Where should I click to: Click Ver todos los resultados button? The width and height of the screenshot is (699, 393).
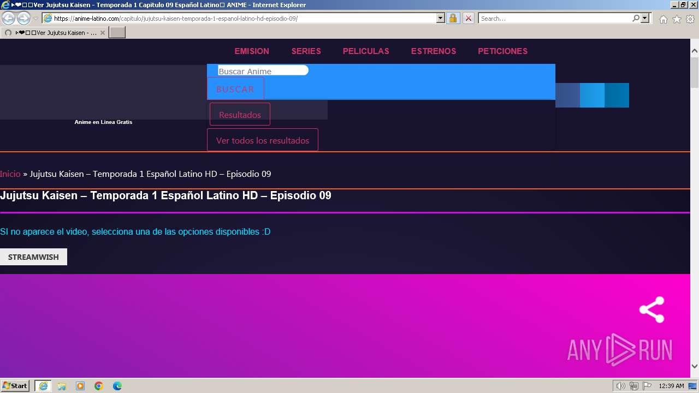[263, 140]
